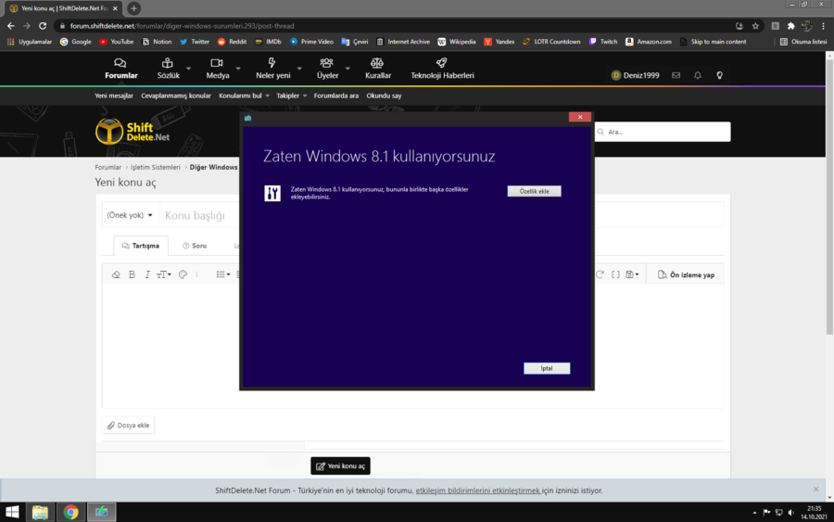Open the Forumlar breadcrumb link
Screen dimensions: 834x522
point(108,167)
